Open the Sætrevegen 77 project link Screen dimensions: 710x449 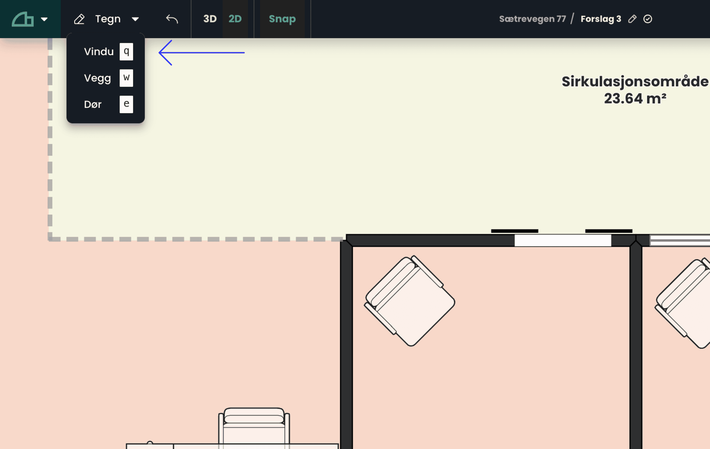pos(532,19)
